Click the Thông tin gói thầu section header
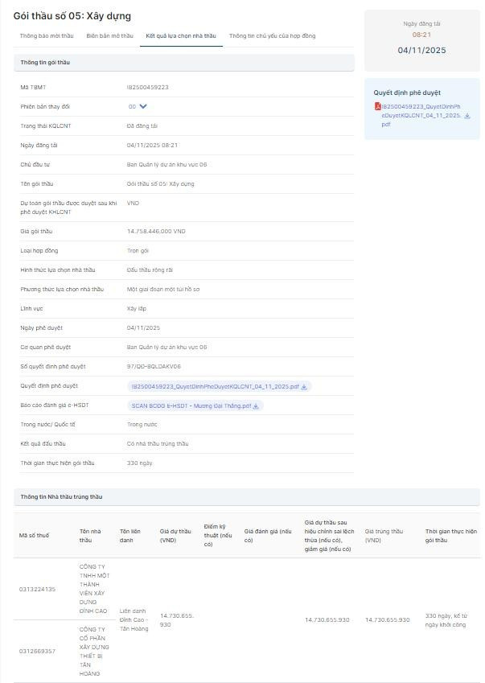 point(45,62)
